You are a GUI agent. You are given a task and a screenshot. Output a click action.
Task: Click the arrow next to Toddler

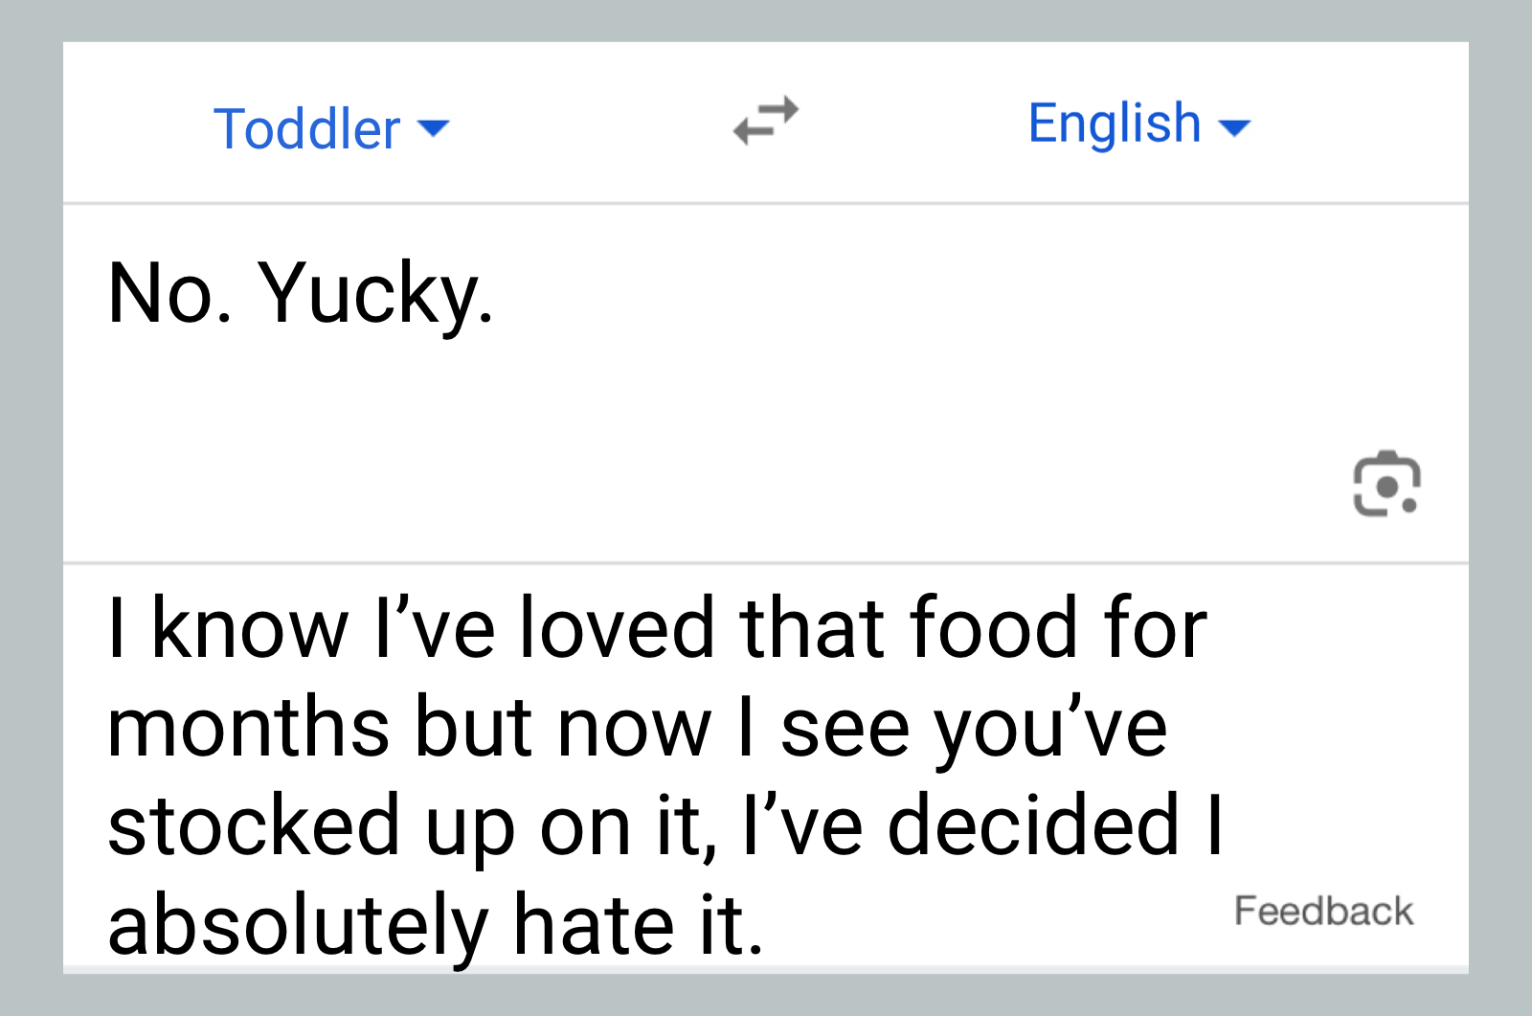pos(434,128)
